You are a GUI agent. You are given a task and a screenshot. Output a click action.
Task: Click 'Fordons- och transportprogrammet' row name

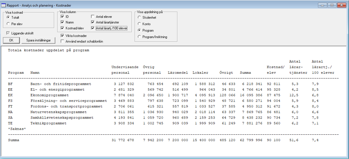click(66, 107)
